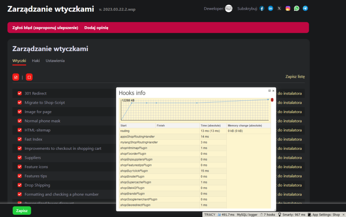Click the red select-all plugins icon
The image size is (346, 217).
pos(16,77)
